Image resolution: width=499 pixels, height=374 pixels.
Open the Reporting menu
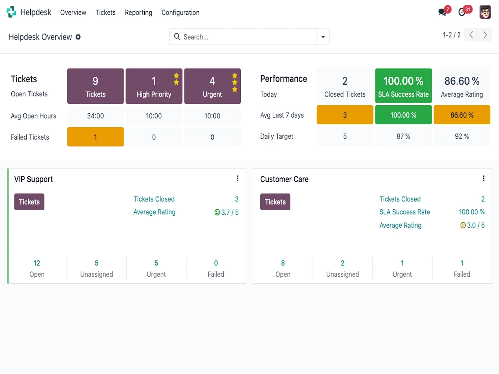pos(138,12)
